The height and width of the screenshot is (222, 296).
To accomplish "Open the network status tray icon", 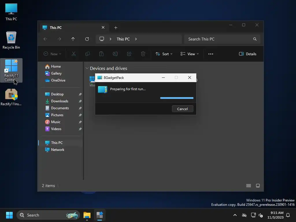I will pyautogui.click(x=253, y=215).
